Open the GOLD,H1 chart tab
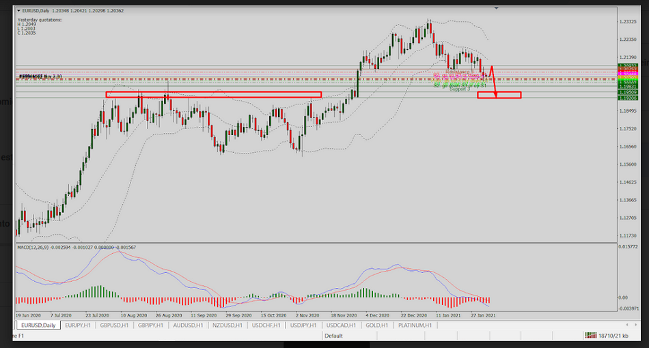Image resolution: width=649 pixels, height=348 pixels. click(x=376, y=325)
